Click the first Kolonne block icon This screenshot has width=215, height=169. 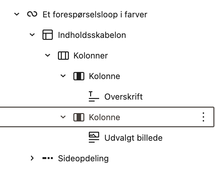79,76
